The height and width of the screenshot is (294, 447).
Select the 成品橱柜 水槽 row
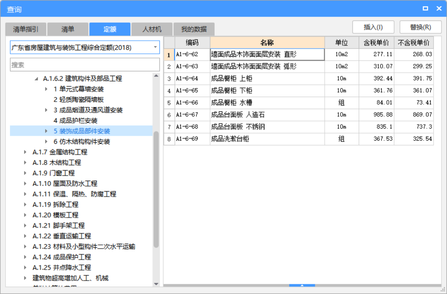click(x=299, y=103)
